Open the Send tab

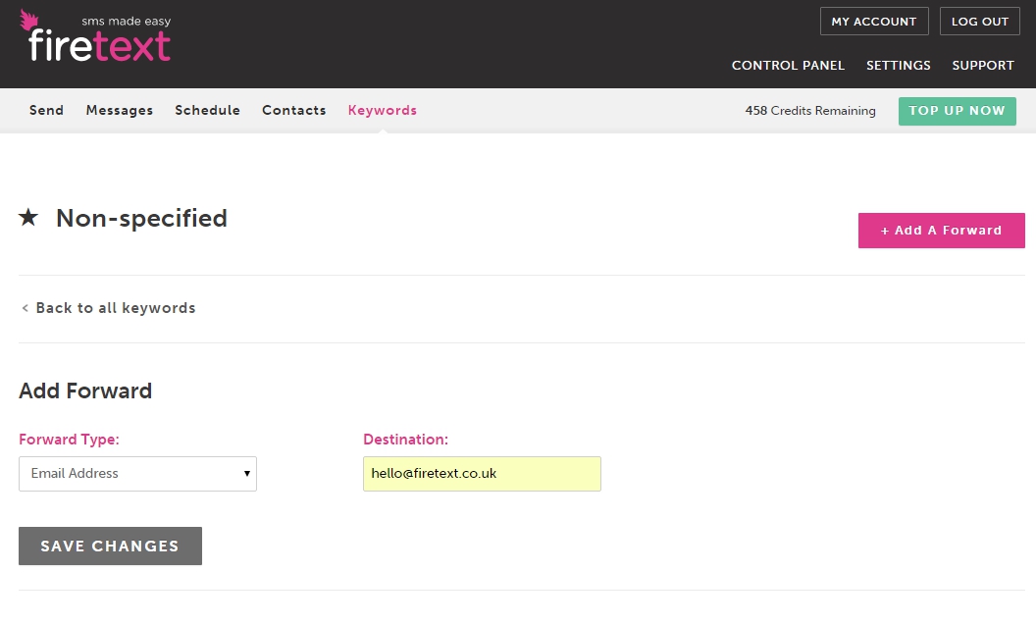pyautogui.click(x=46, y=111)
